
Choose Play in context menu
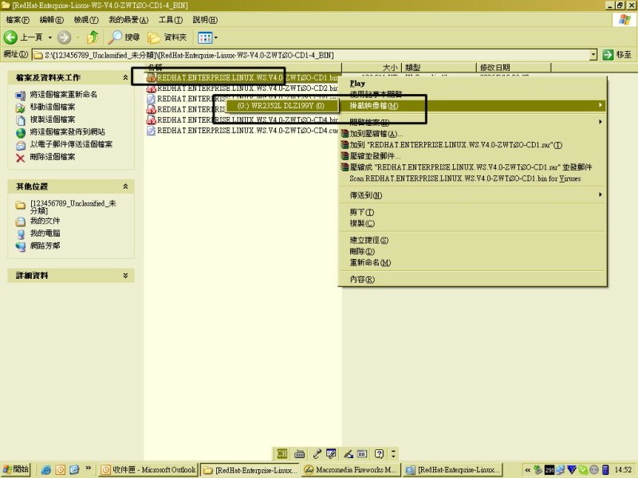[472, 84]
